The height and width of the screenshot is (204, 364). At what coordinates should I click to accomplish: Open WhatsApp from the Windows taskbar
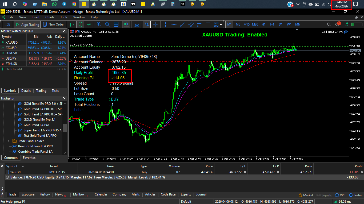54,4
